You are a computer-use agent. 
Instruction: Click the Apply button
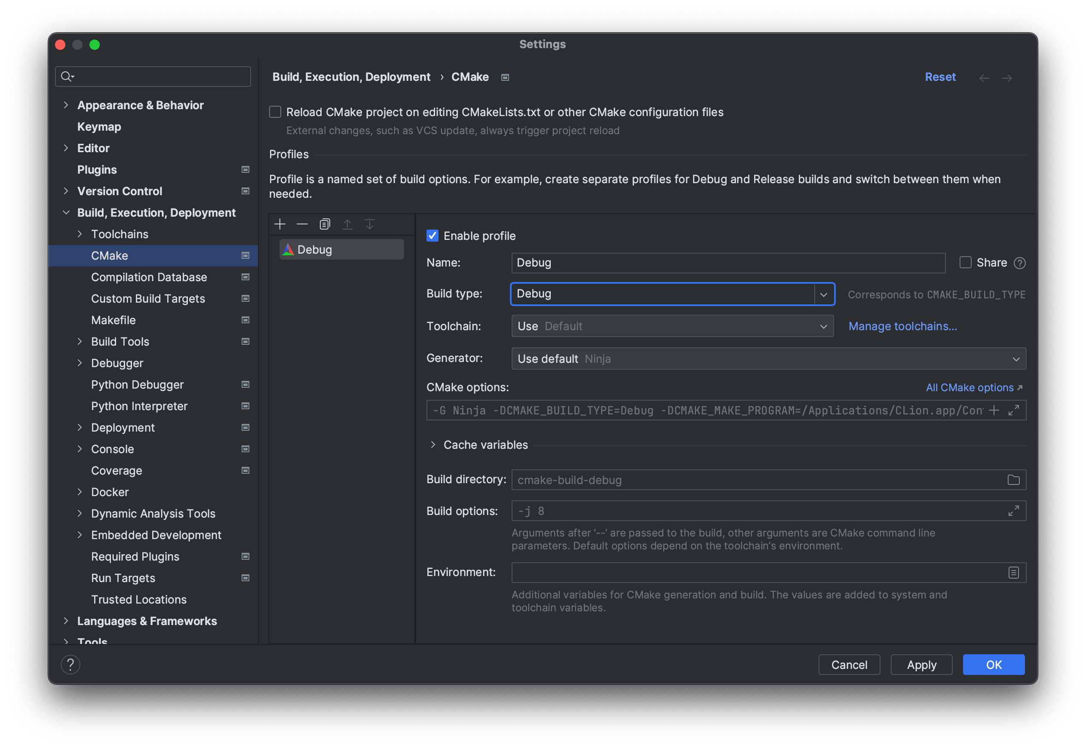click(920, 664)
